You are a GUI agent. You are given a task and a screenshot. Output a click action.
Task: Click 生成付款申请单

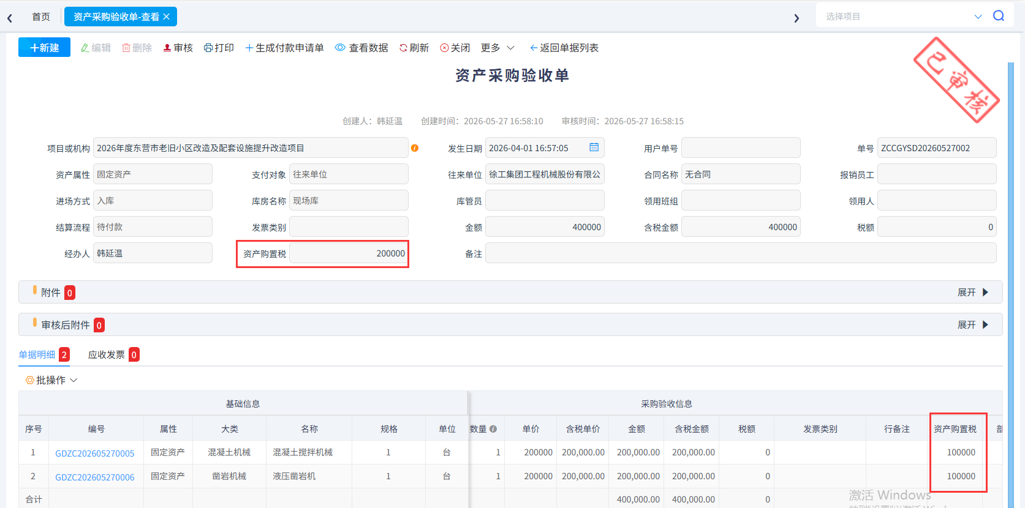[x=284, y=48]
